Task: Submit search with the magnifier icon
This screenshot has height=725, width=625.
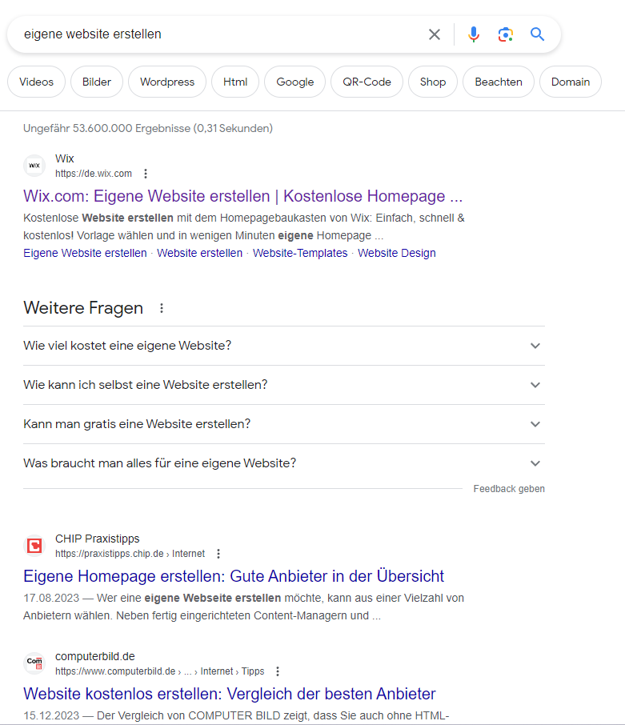Action: (x=537, y=34)
